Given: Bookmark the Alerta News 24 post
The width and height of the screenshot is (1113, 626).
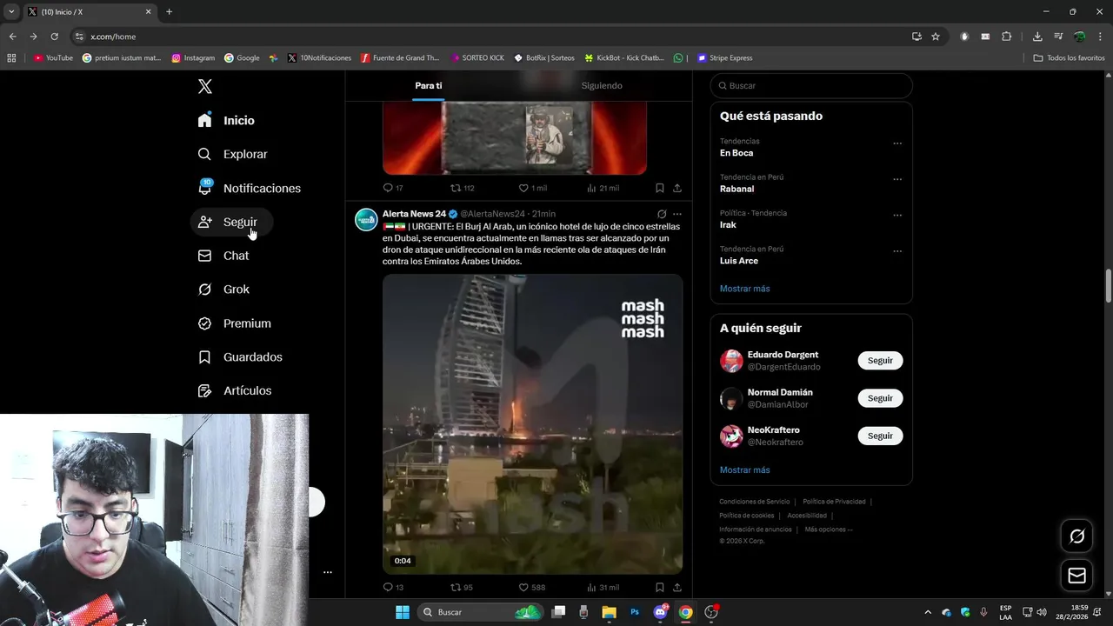Looking at the screenshot, I should point(660,588).
